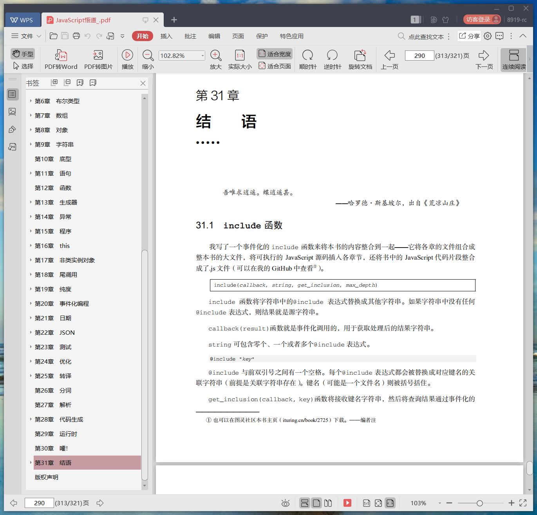Open the 103% zoom dropdown in status bar

439,503
